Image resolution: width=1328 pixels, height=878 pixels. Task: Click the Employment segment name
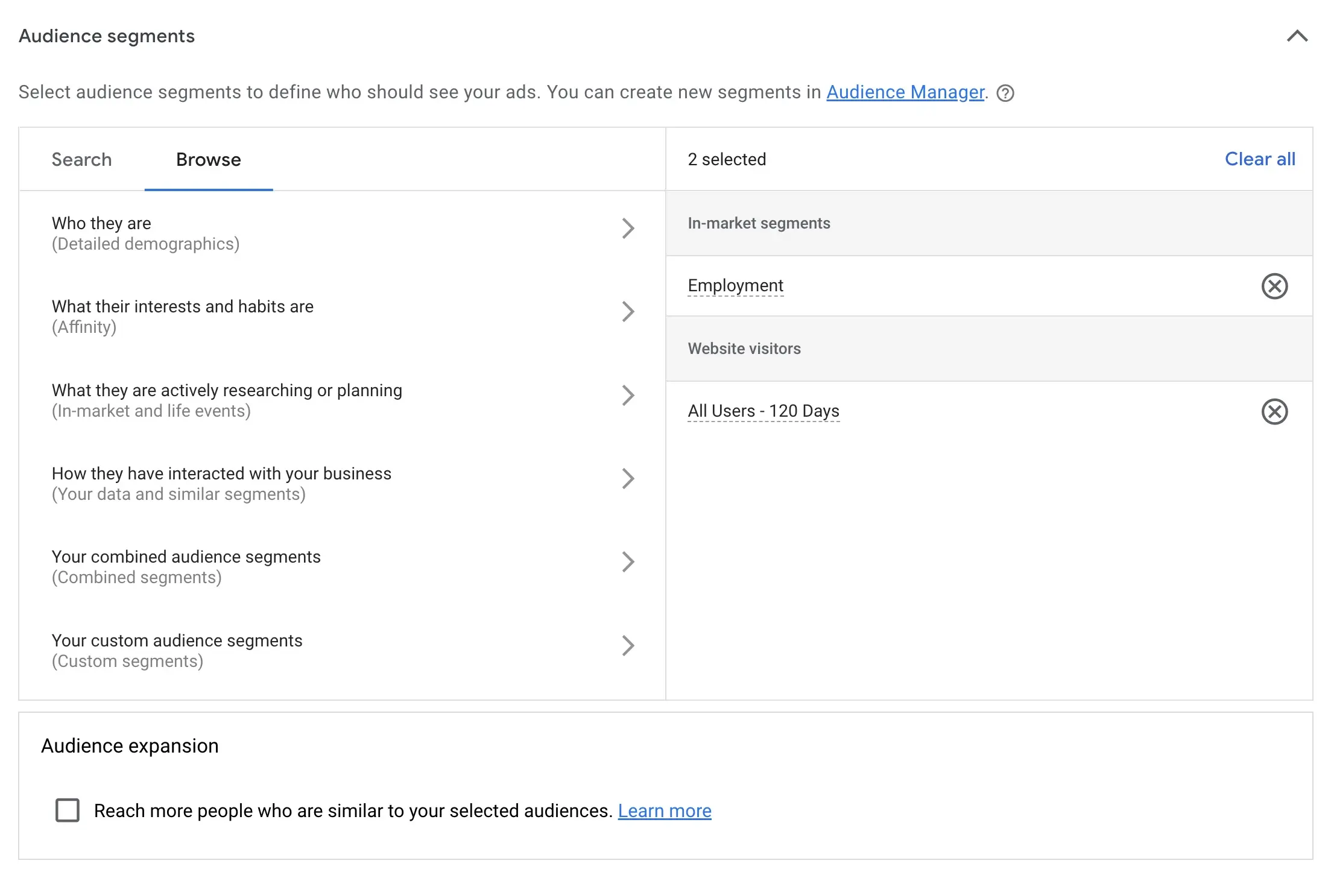pos(735,285)
